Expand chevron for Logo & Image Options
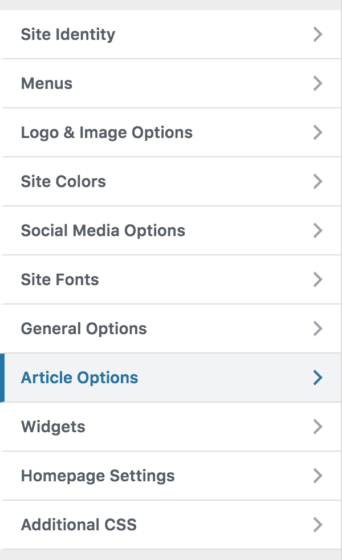This screenshot has width=342, height=560. 317,132
